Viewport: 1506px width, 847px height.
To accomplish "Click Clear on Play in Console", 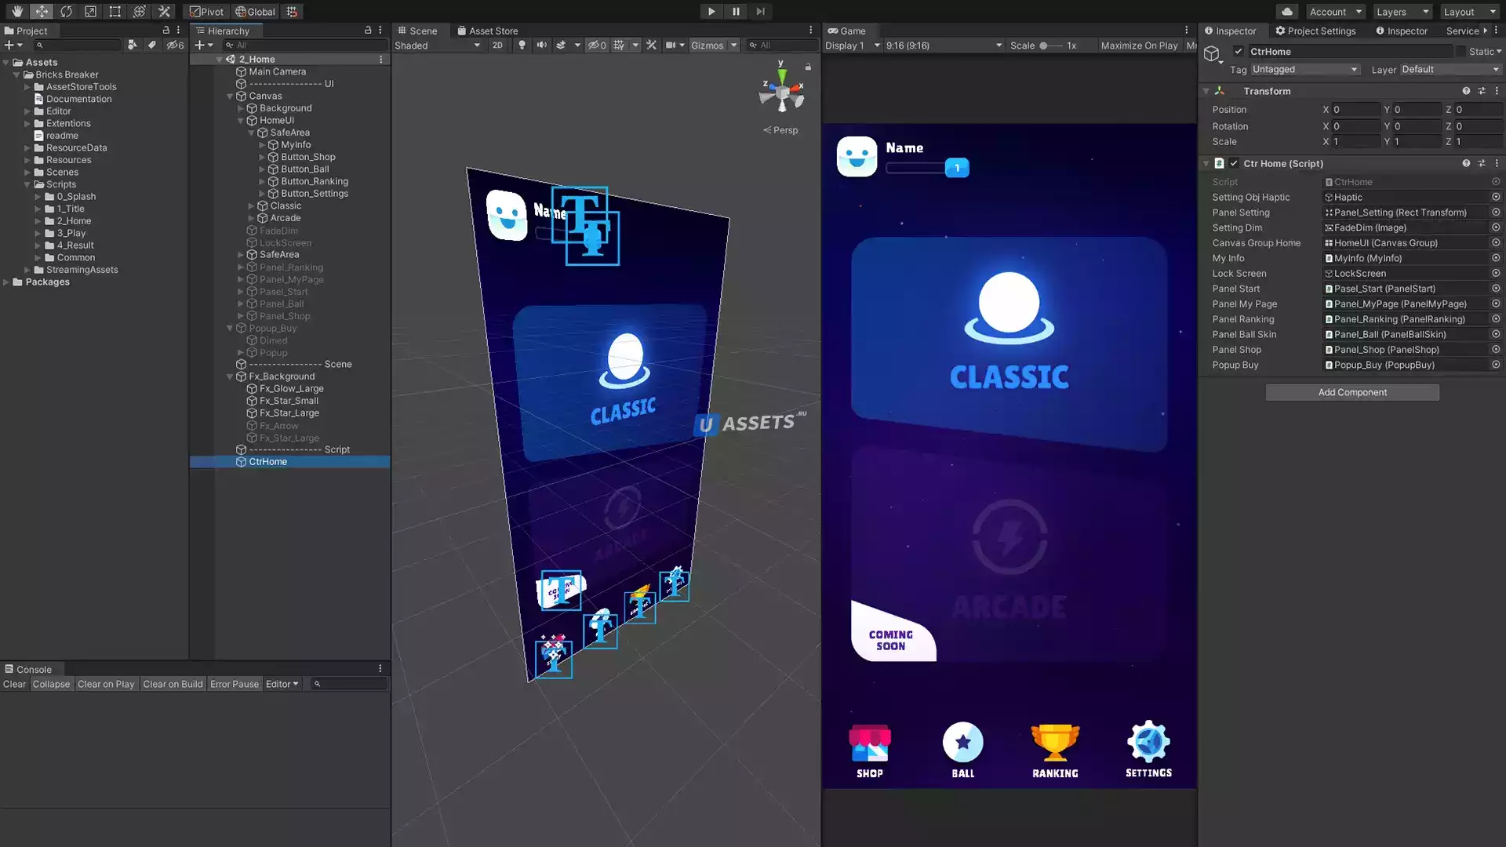I will coord(105,684).
